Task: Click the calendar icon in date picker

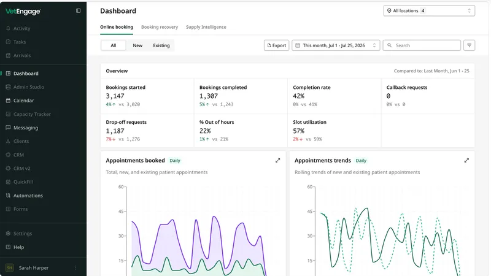Action: [298, 45]
